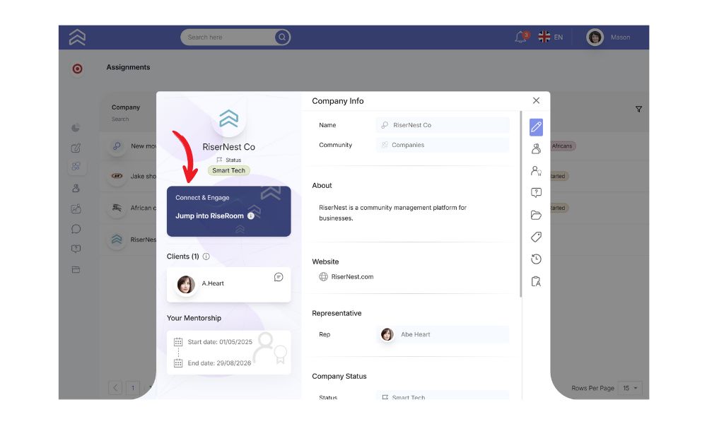Click info icon beside Jump into RiseRoom
Screen dimensions: 707x424
coord(251,216)
